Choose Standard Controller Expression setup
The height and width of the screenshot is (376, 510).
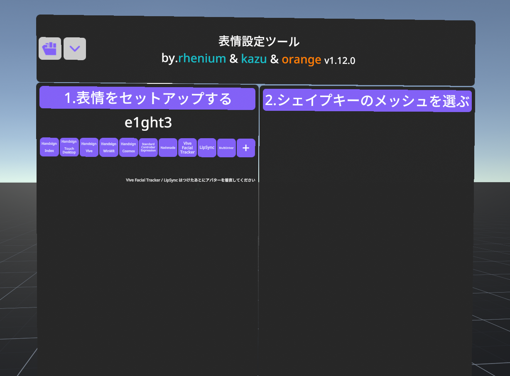(148, 147)
